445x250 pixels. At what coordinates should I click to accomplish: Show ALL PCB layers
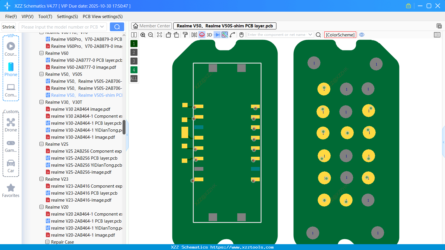coord(134,79)
